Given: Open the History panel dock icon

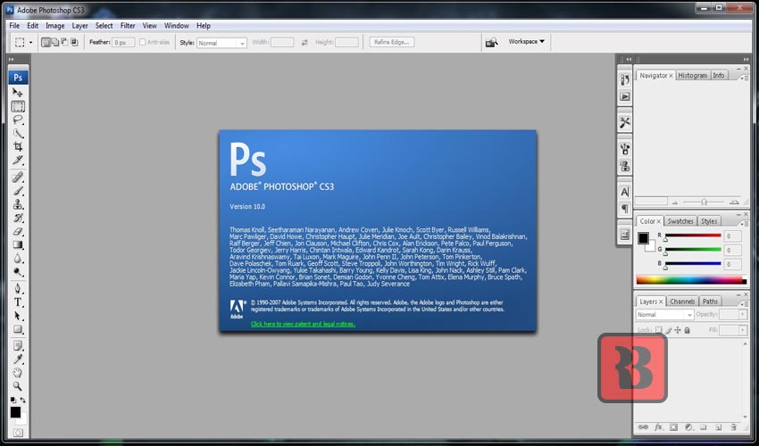Looking at the screenshot, I should (x=625, y=79).
